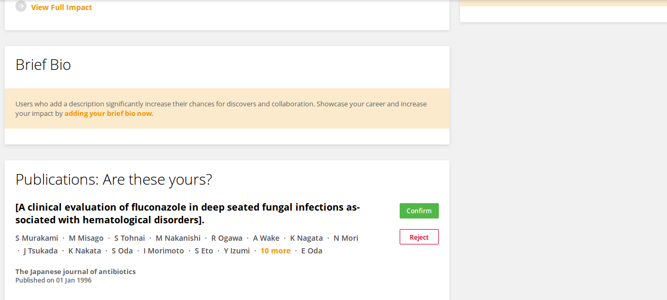Select author S Murakami
Viewport: 667px width, 300px height.
(x=37, y=238)
